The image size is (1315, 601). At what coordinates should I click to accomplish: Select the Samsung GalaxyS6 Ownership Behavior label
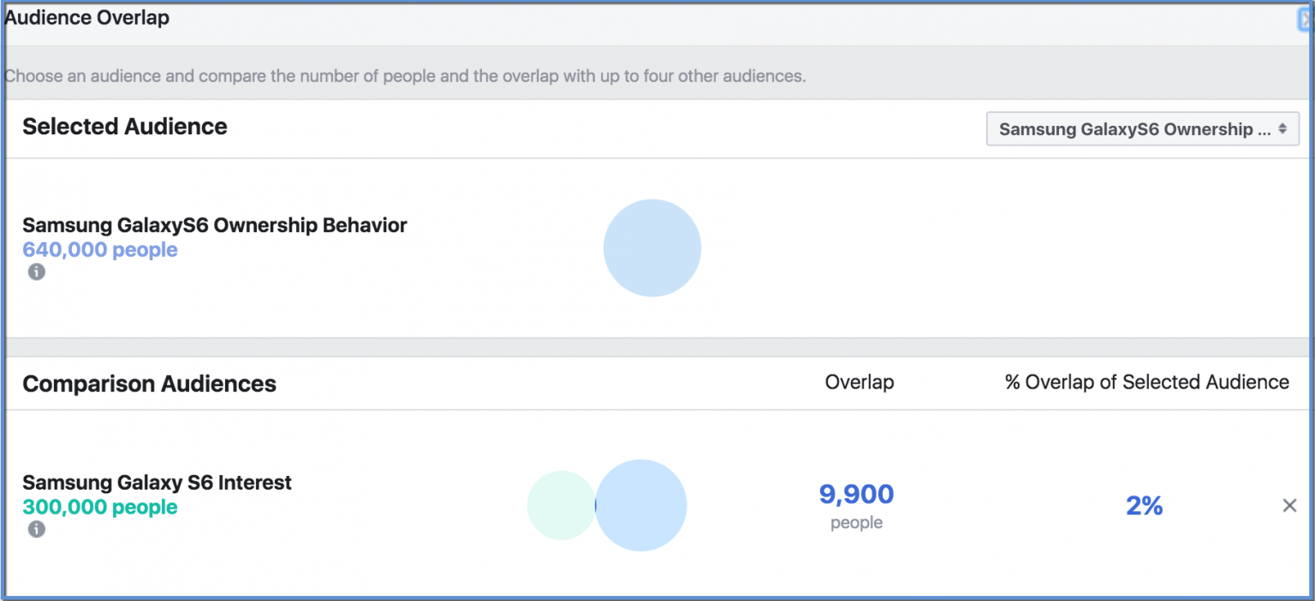click(213, 225)
